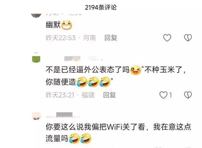Open blurred username above the WiFi comment
This screenshot has height=148, width=202.
pos(63,115)
